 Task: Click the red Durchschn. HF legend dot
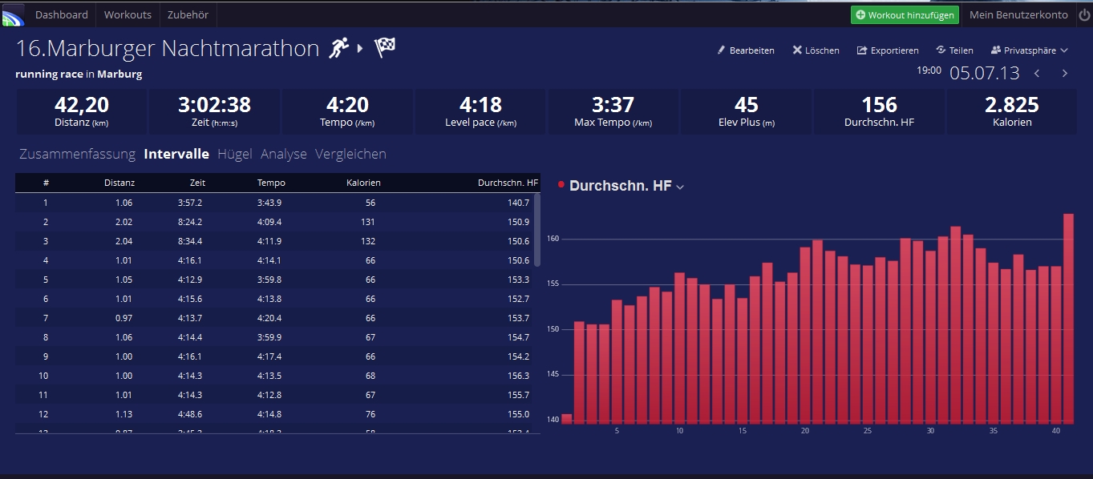click(x=561, y=185)
